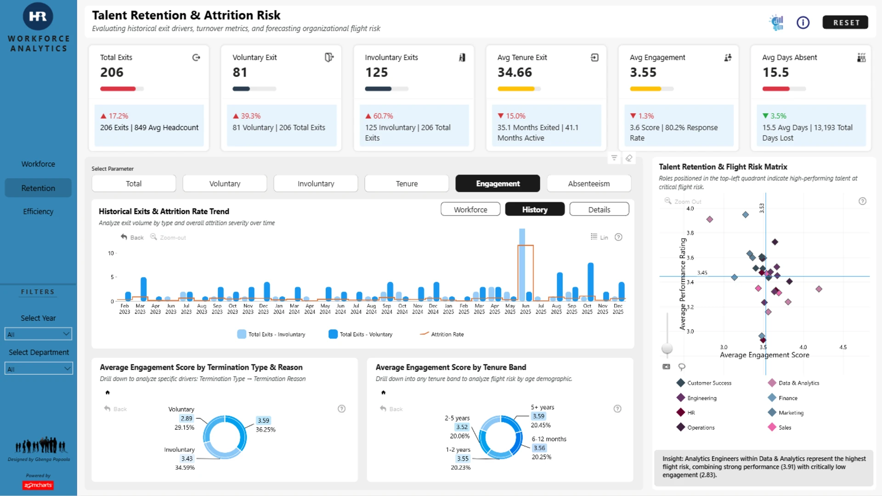This screenshot has height=496, width=882.
Task: Click the Jun 2025 involuntary exits bar
Action: click(x=522, y=265)
